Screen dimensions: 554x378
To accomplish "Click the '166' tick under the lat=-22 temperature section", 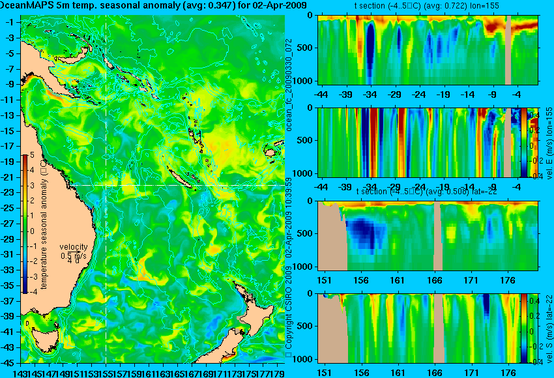I will tap(435, 280).
